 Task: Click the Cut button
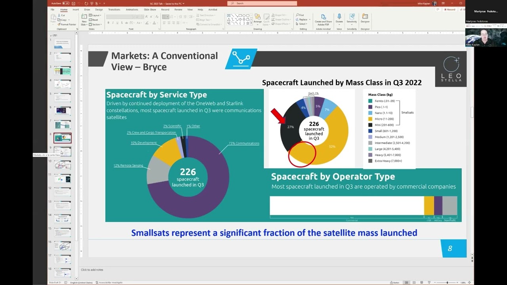[x=62, y=15]
